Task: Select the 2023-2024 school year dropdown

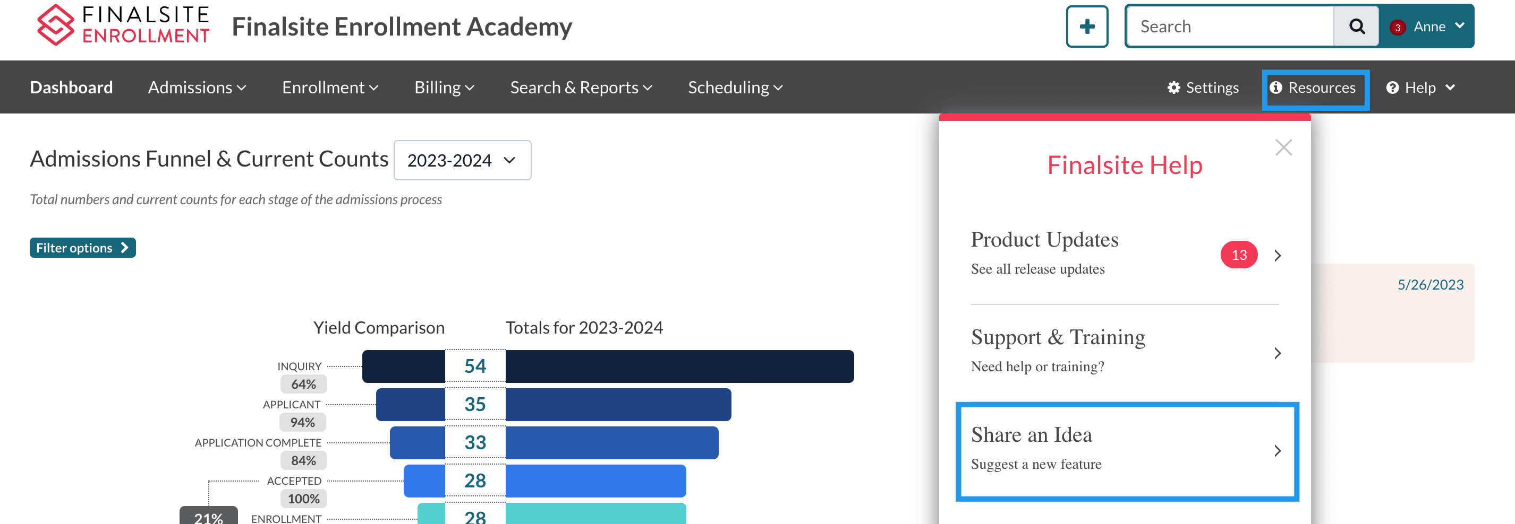Action: click(x=462, y=160)
